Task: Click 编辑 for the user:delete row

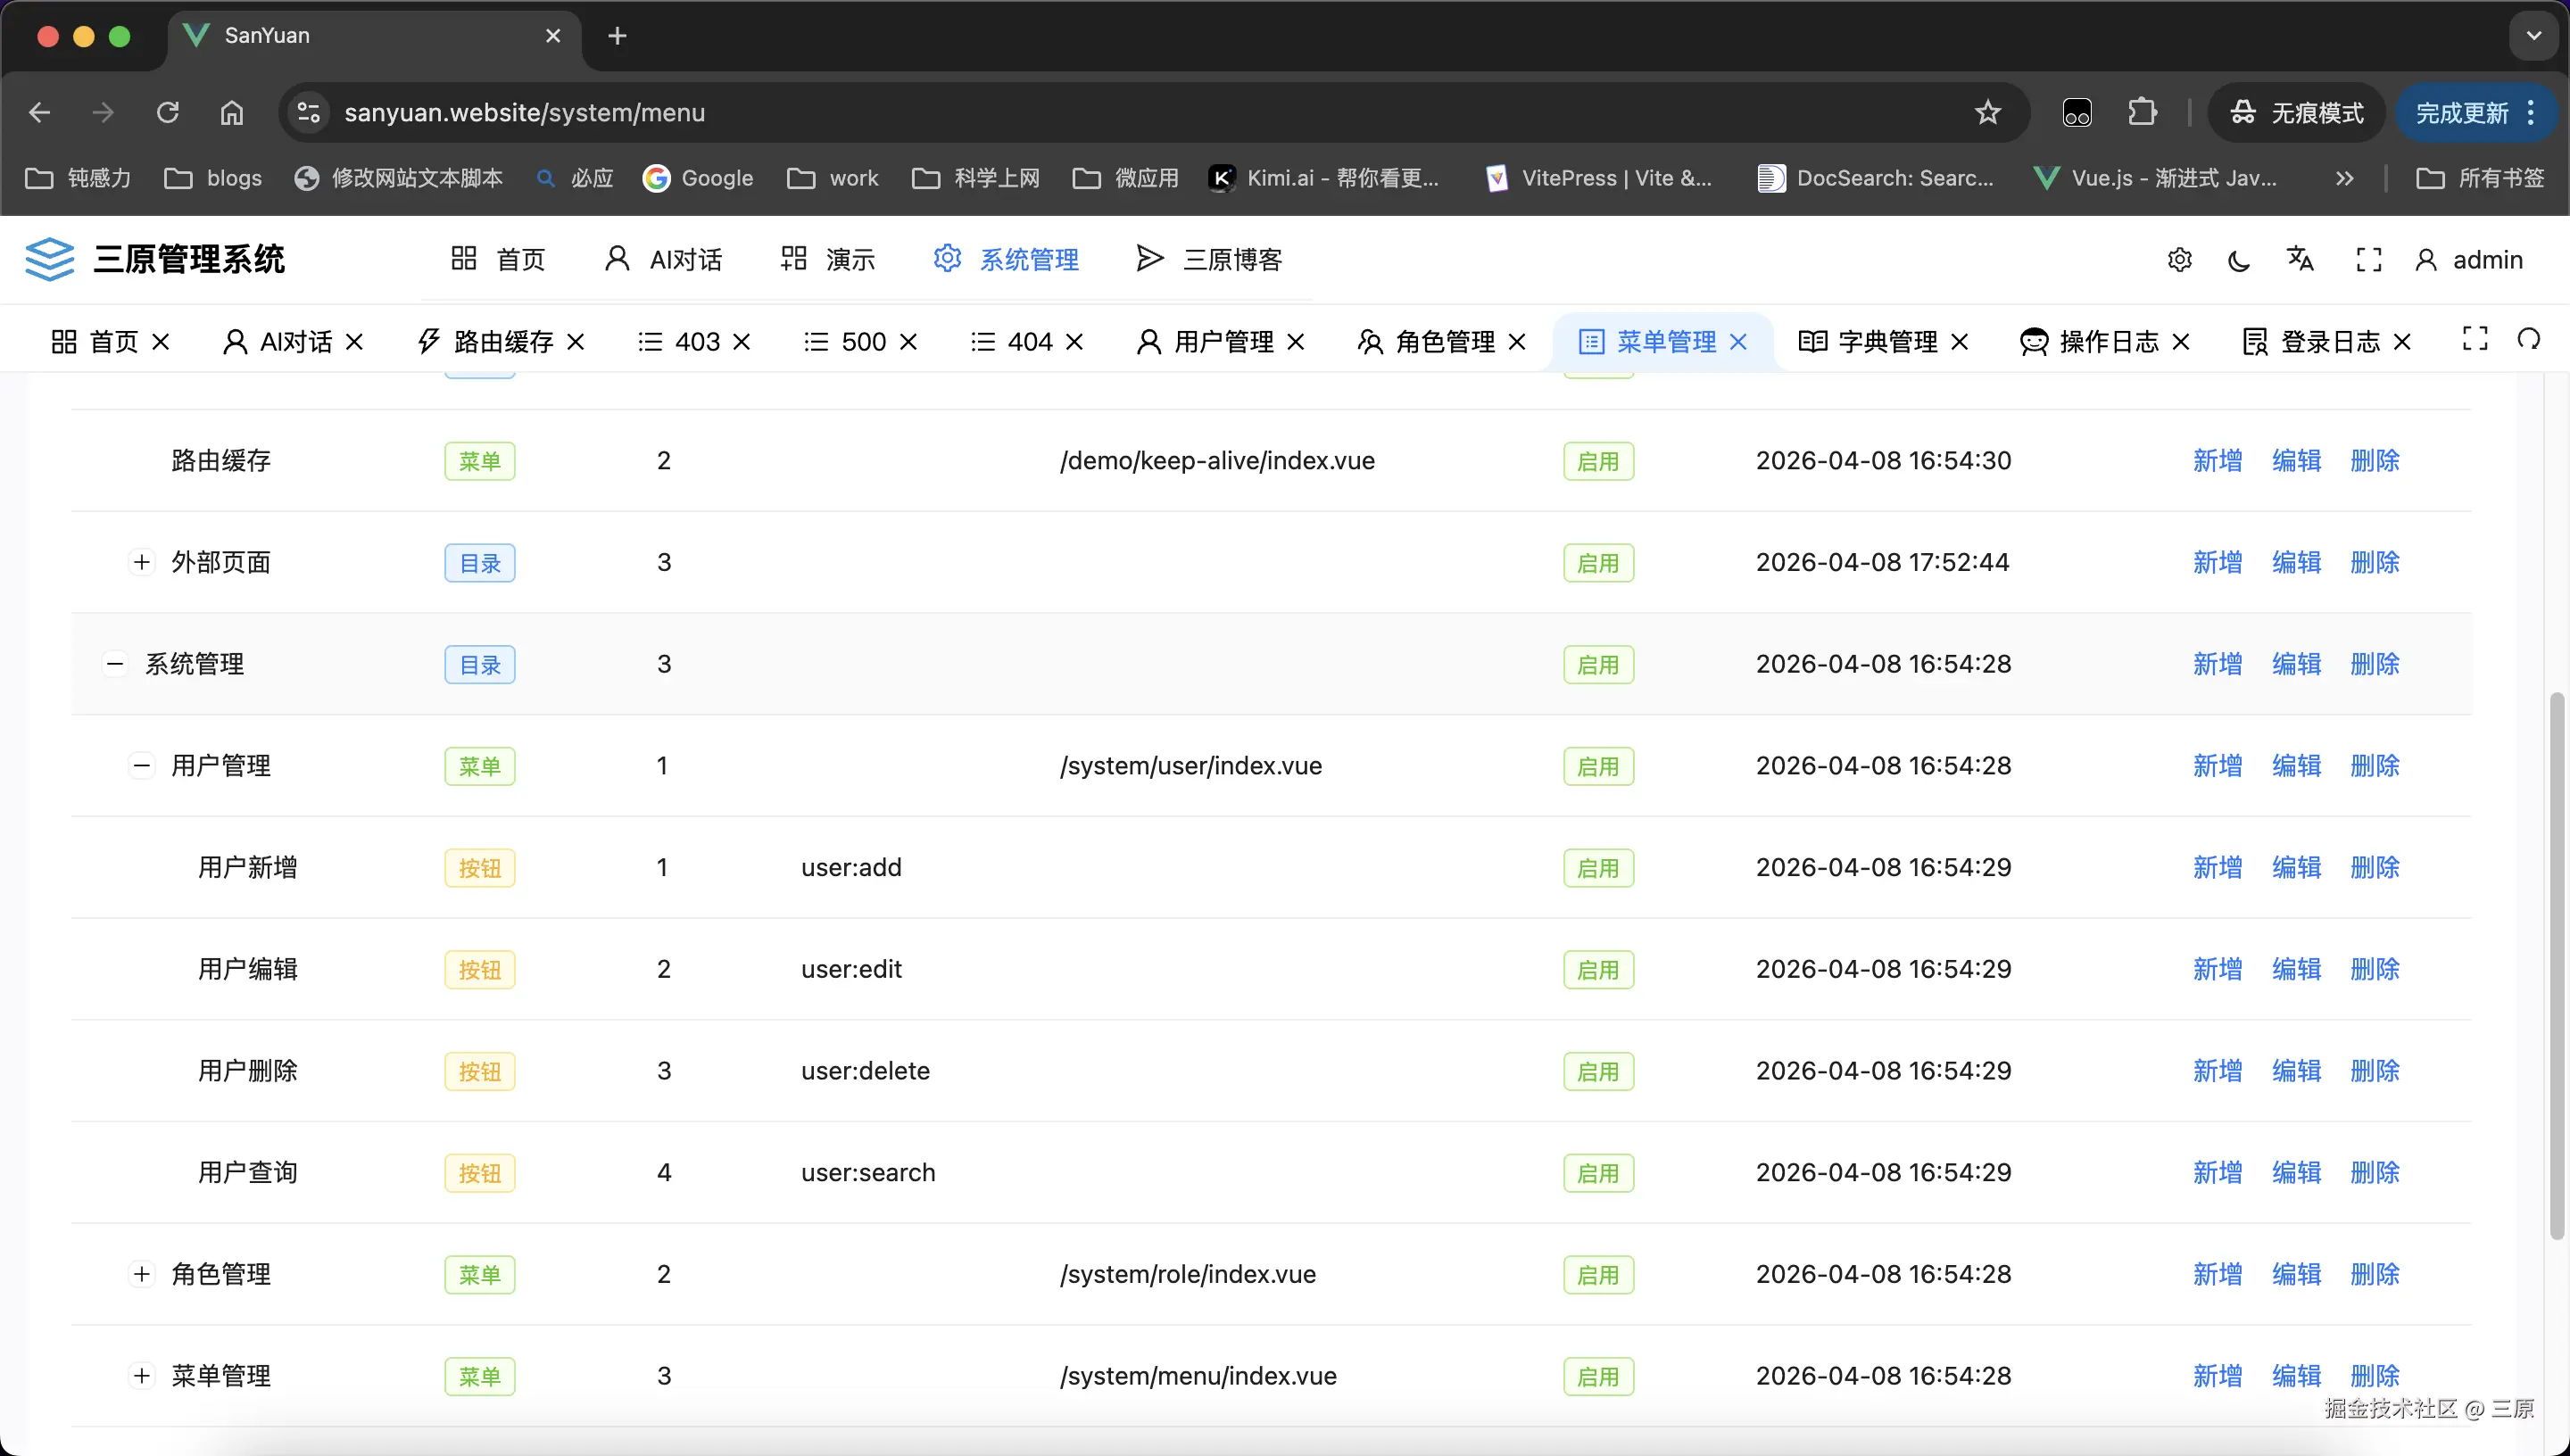Action: click(2296, 1070)
